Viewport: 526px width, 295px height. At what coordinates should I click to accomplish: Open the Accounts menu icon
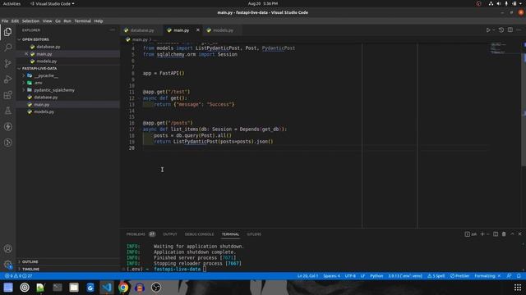pos(7,248)
